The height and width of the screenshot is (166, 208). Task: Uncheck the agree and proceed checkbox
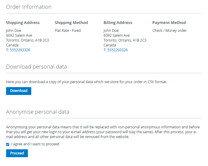point(8,144)
